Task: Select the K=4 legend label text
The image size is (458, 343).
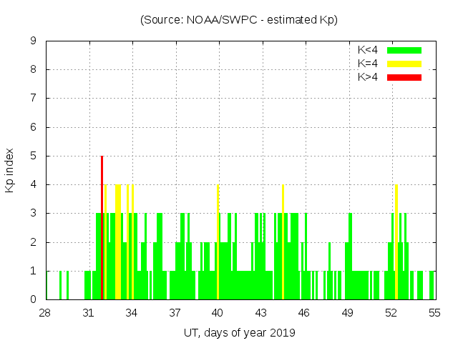Action: click(x=369, y=64)
